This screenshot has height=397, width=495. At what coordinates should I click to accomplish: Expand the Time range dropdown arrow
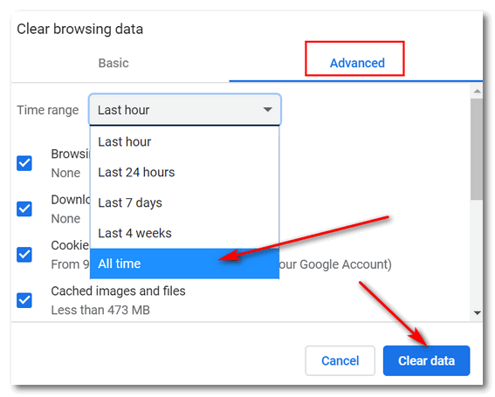[x=268, y=110]
